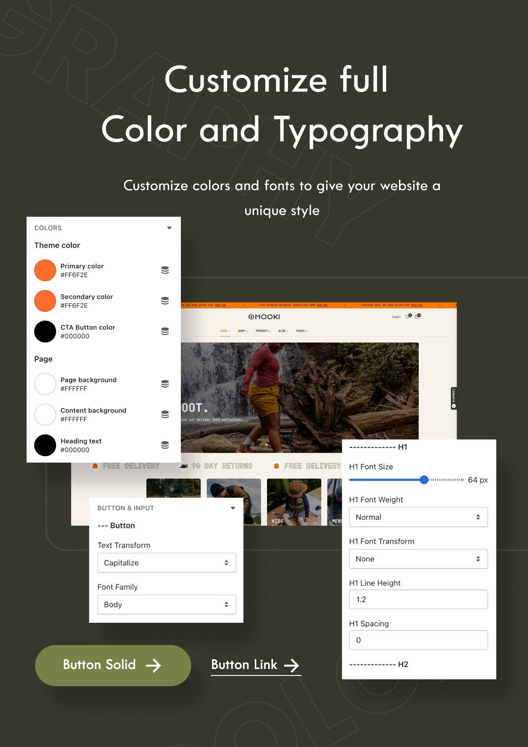Click the Primary color database stack icon
Viewport: 528px width, 747px height.
[x=165, y=270]
